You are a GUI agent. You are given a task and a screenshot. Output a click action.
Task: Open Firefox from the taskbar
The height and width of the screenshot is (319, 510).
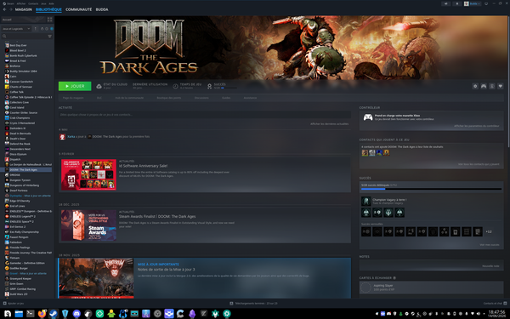[x=42, y=313]
